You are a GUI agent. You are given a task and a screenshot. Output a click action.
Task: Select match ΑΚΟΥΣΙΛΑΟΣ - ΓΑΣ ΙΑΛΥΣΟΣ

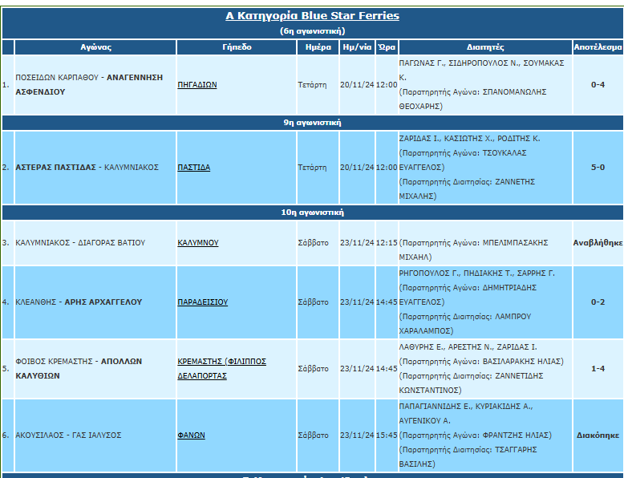[95, 435]
